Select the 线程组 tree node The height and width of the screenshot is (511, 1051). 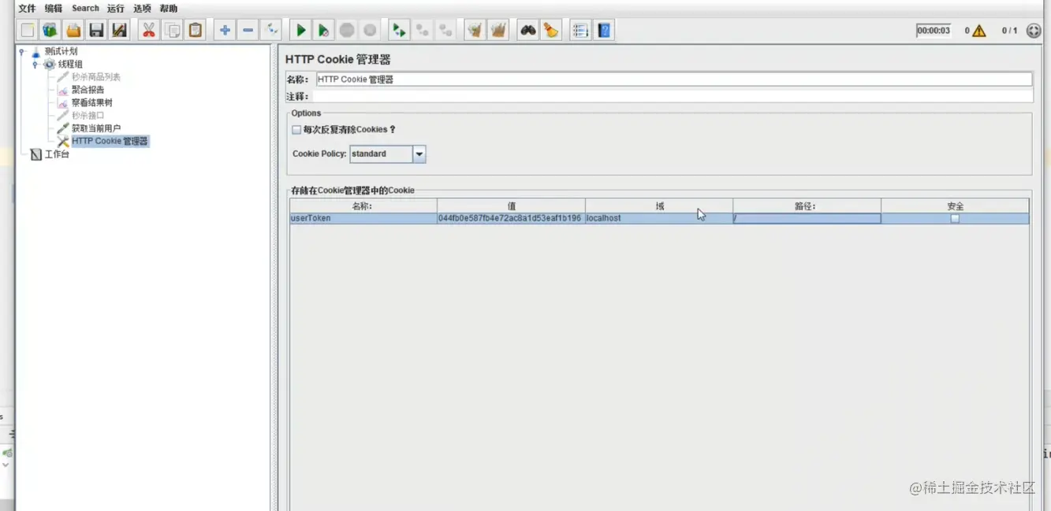(70, 65)
